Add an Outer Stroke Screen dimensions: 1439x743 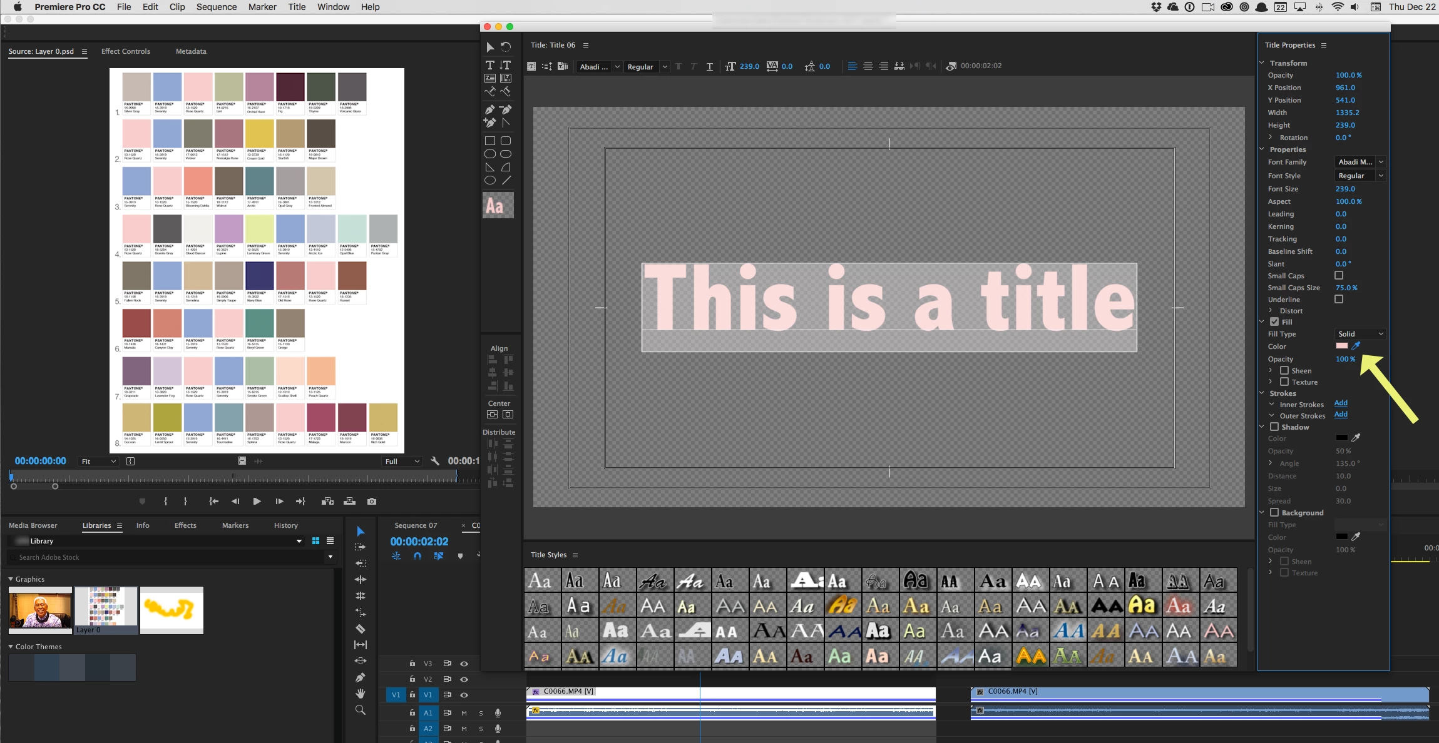[x=1341, y=415]
